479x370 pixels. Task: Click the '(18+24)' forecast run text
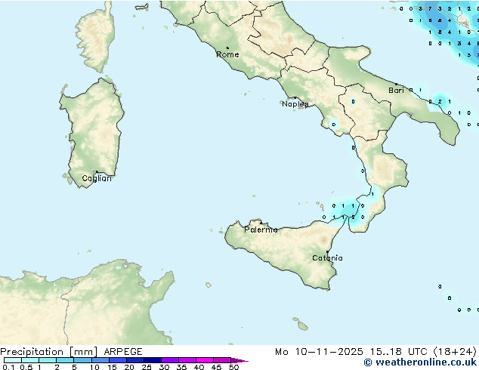[455, 352]
